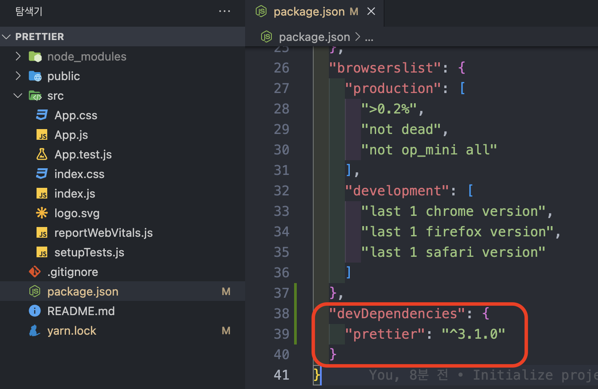Click line number 26 in the gutter
The image size is (598, 389).
(282, 68)
